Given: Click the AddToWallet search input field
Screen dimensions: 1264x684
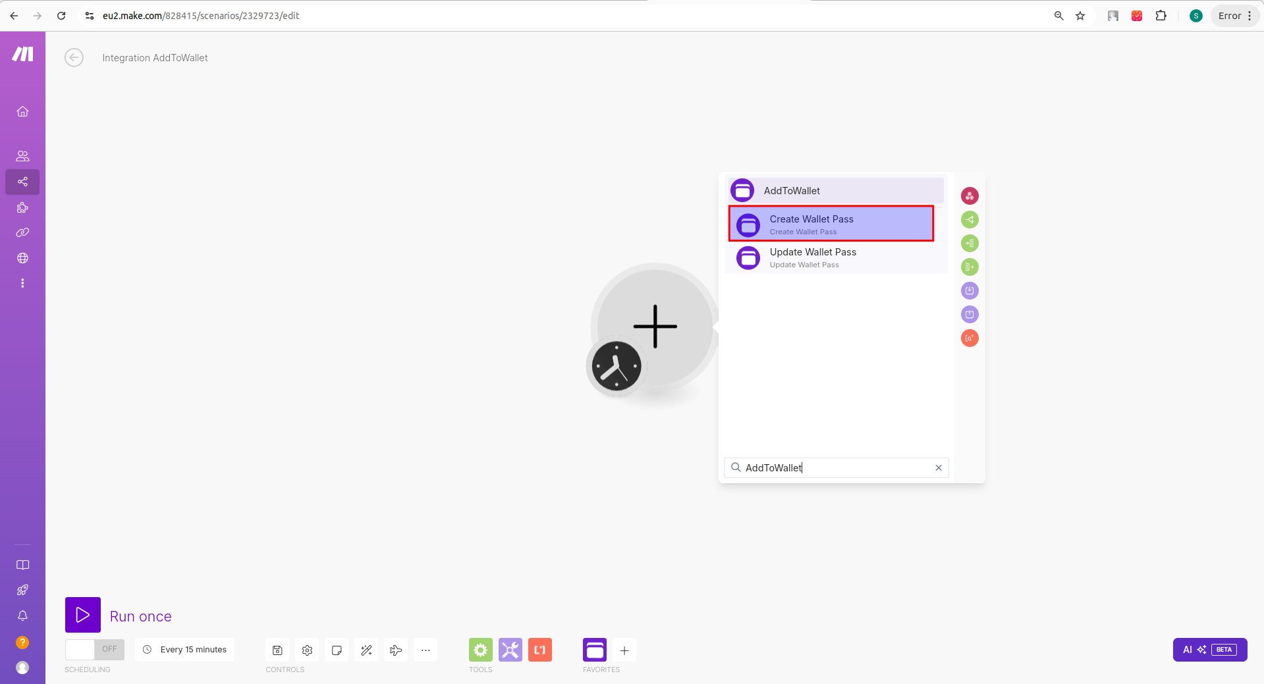Looking at the screenshot, I should pos(837,468).
